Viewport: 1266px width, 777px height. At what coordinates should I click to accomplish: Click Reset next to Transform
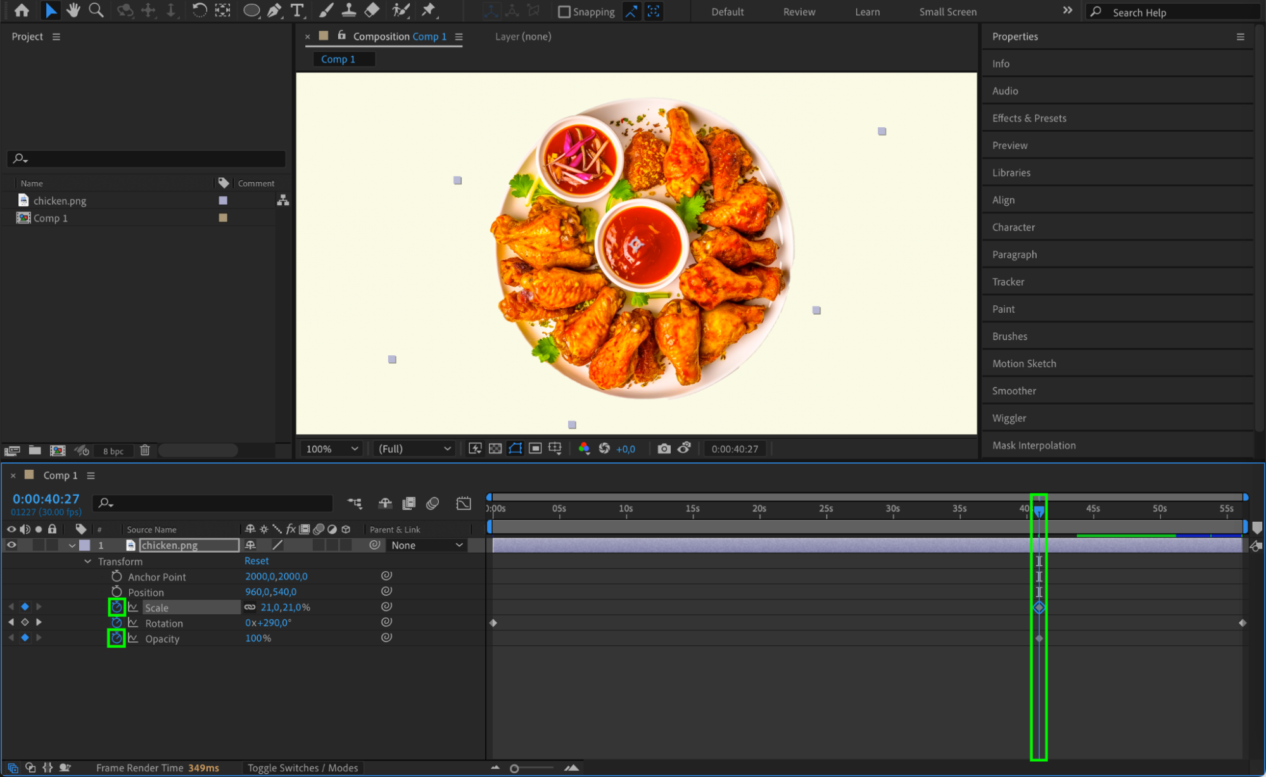tap(256, 560)
